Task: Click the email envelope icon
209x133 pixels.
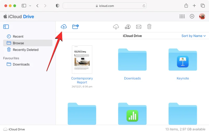Action: 139,27
